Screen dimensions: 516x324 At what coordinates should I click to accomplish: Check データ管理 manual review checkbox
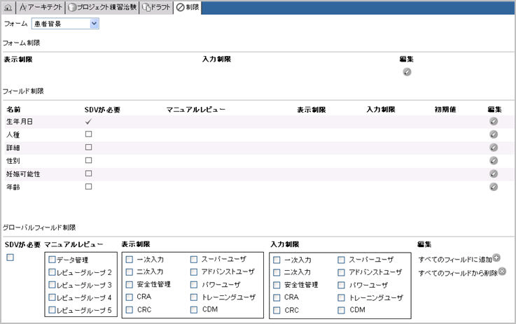click(53, 260)
